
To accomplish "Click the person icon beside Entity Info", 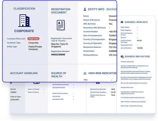I will click(85, 9).
